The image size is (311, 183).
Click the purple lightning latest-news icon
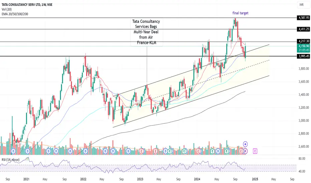point(246,151)
